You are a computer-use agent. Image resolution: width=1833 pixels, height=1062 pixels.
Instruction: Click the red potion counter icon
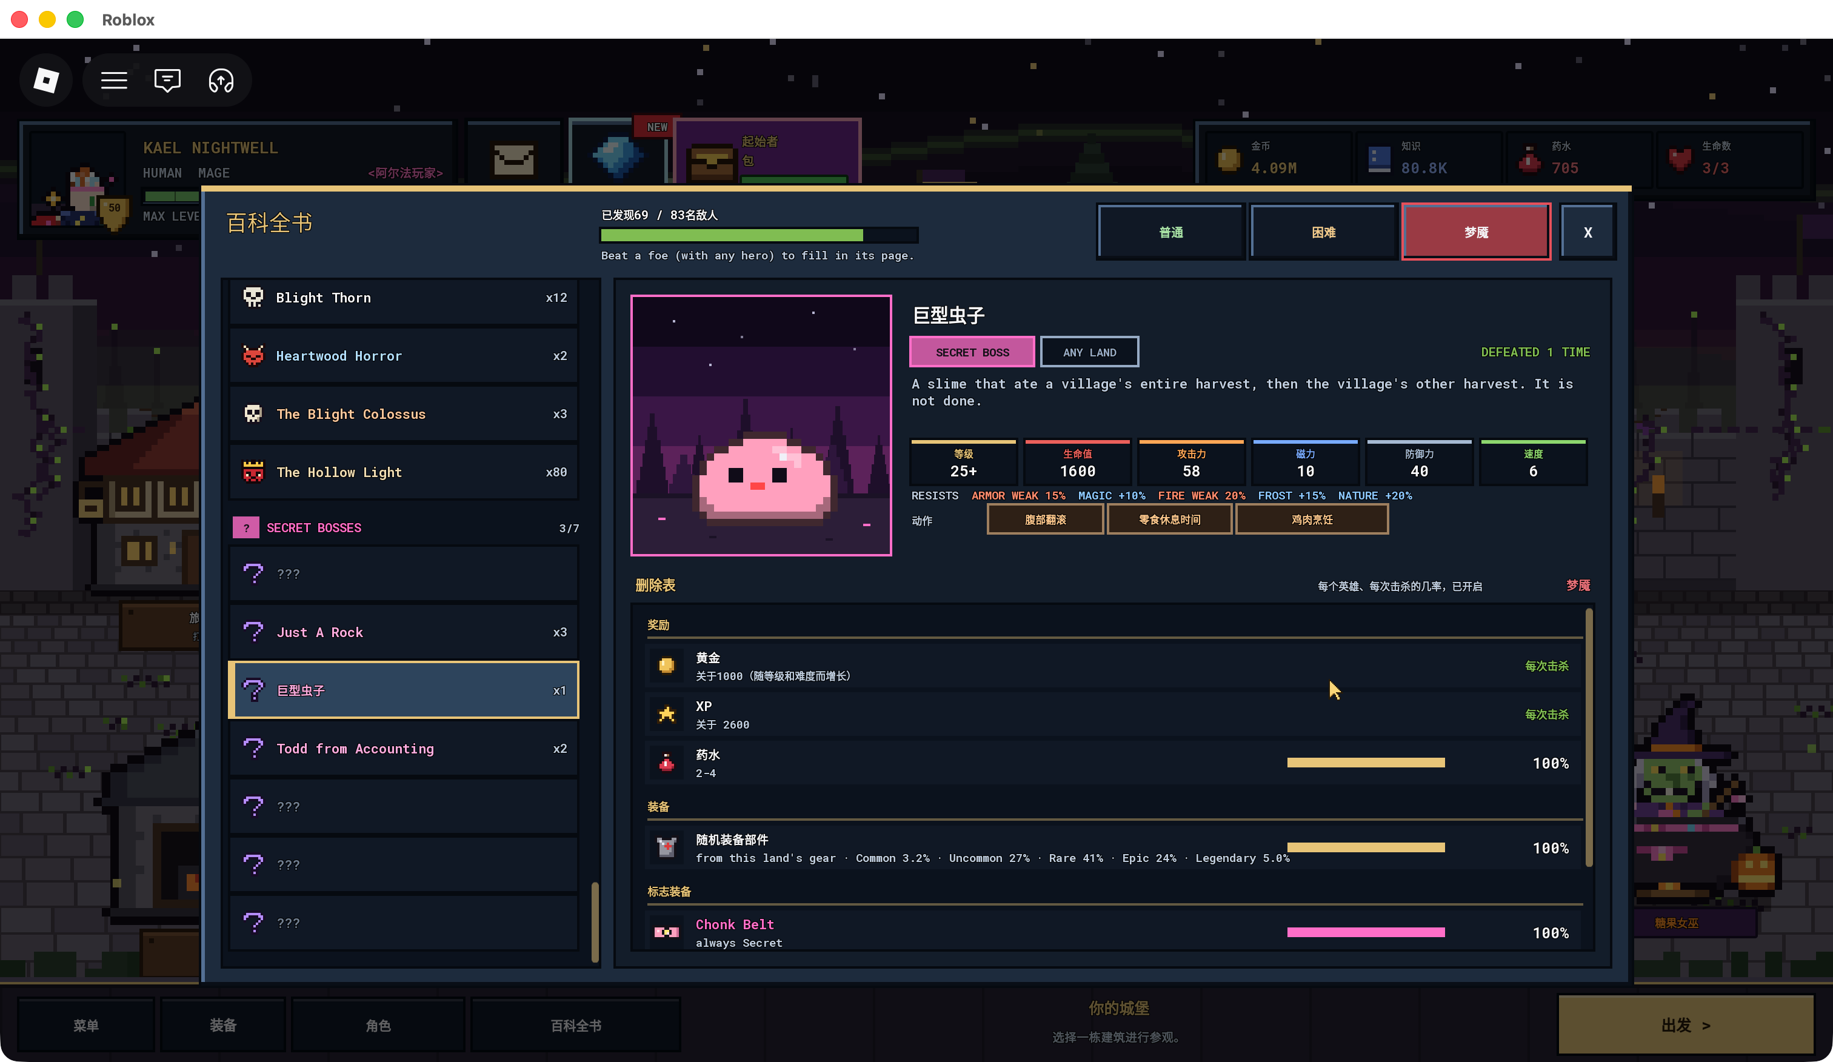[1530, 159]
